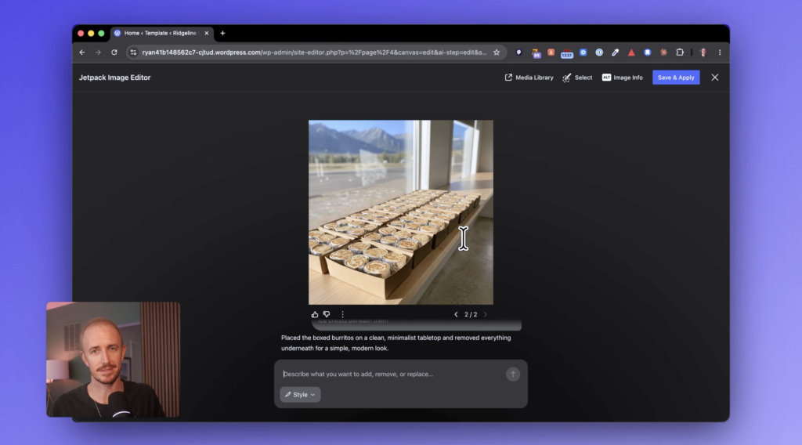Screen dimensions: 802x445
Task: Give thumbs up to generated image
Action: pos(315,315)
